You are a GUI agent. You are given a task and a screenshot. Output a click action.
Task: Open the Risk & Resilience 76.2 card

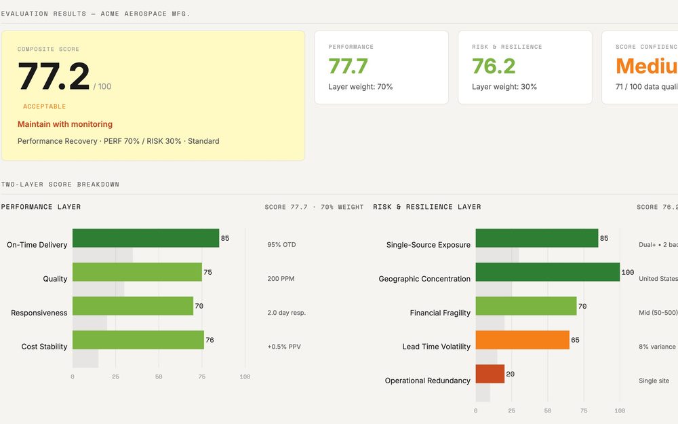click(525, 67)
